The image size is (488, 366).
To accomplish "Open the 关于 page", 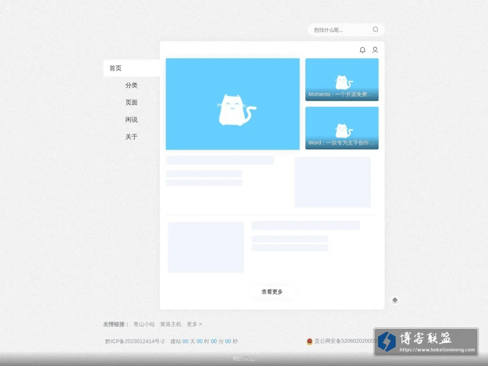I will 131,137.
